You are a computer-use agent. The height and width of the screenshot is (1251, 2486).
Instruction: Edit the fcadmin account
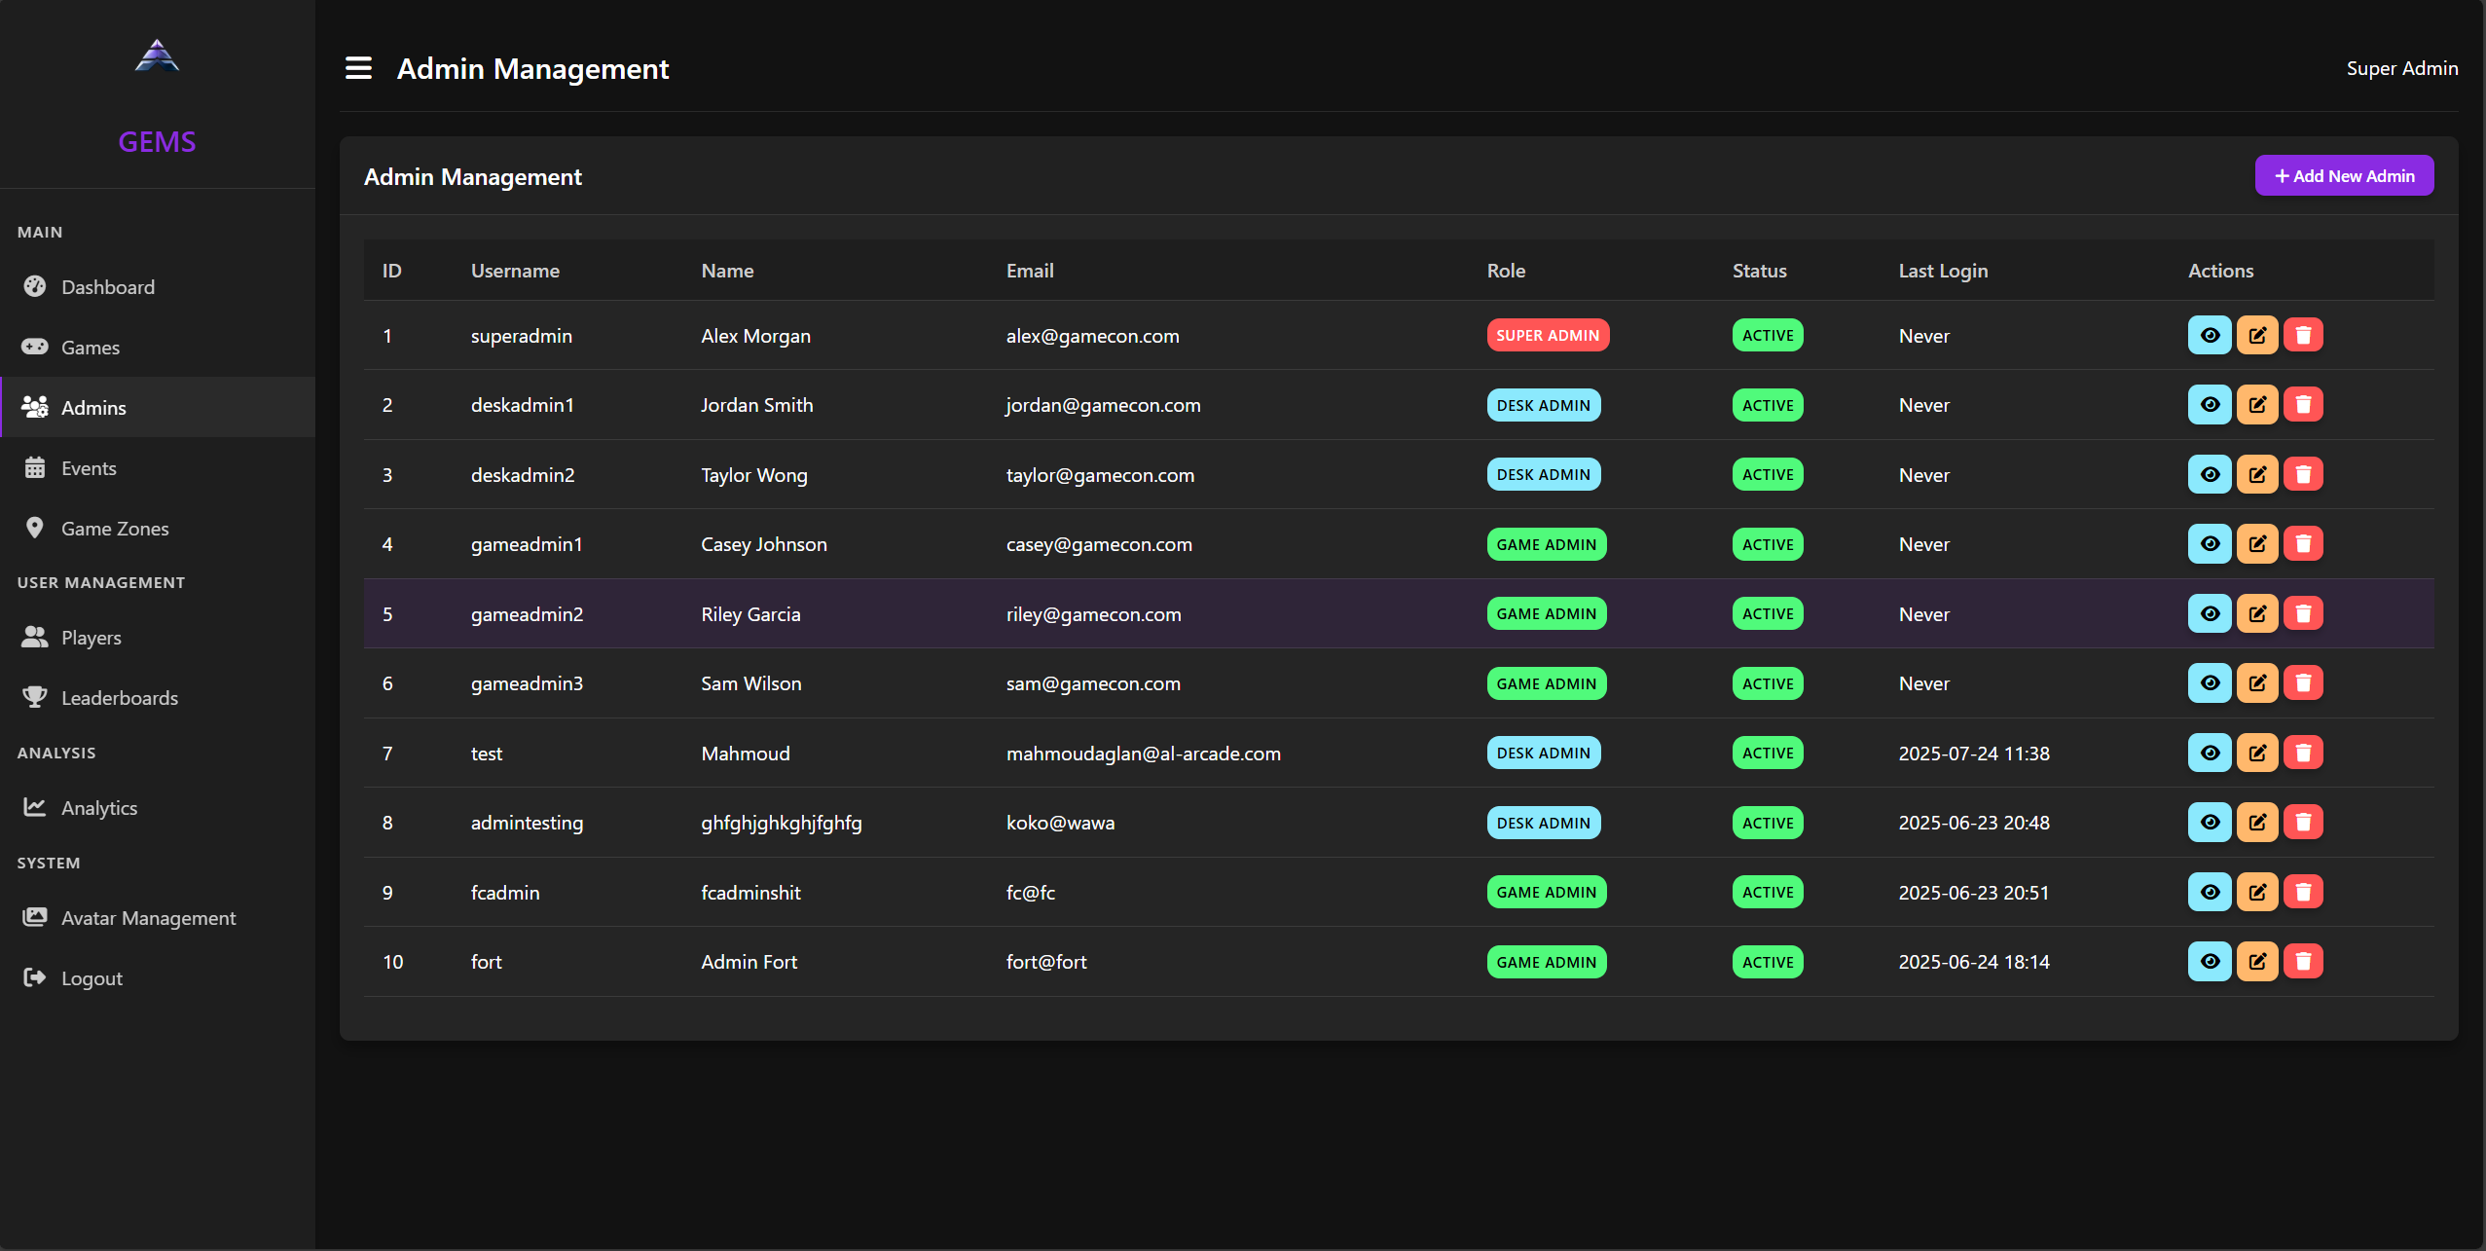(x=2256, y=893)
